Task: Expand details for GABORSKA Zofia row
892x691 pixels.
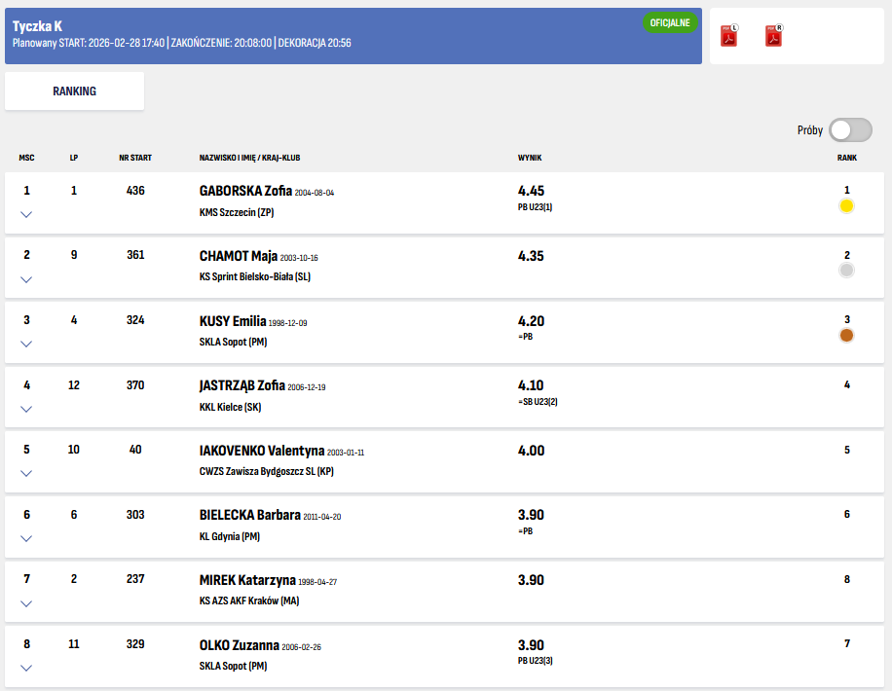Action: pyautogui.click(x=26, y=214)
